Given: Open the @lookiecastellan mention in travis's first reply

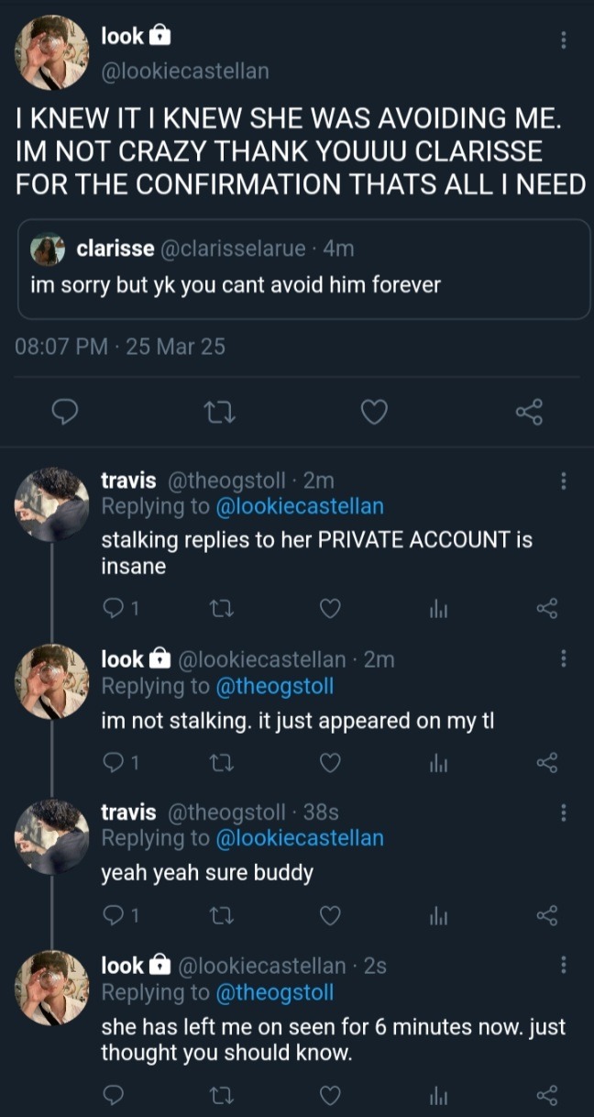Looking at the screenshot, I should pos(299,506).
